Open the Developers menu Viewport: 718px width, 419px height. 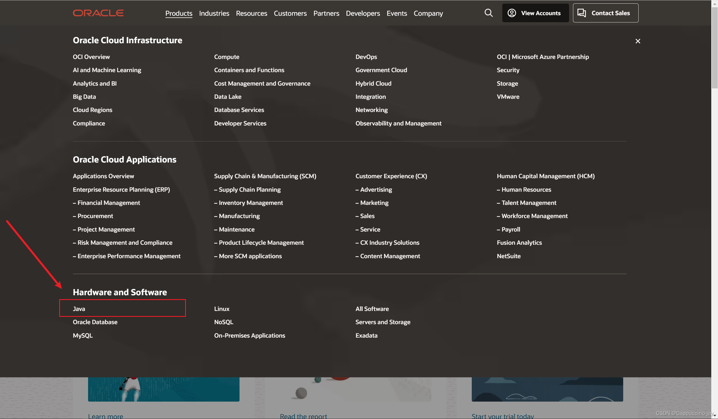click(363, 13)
